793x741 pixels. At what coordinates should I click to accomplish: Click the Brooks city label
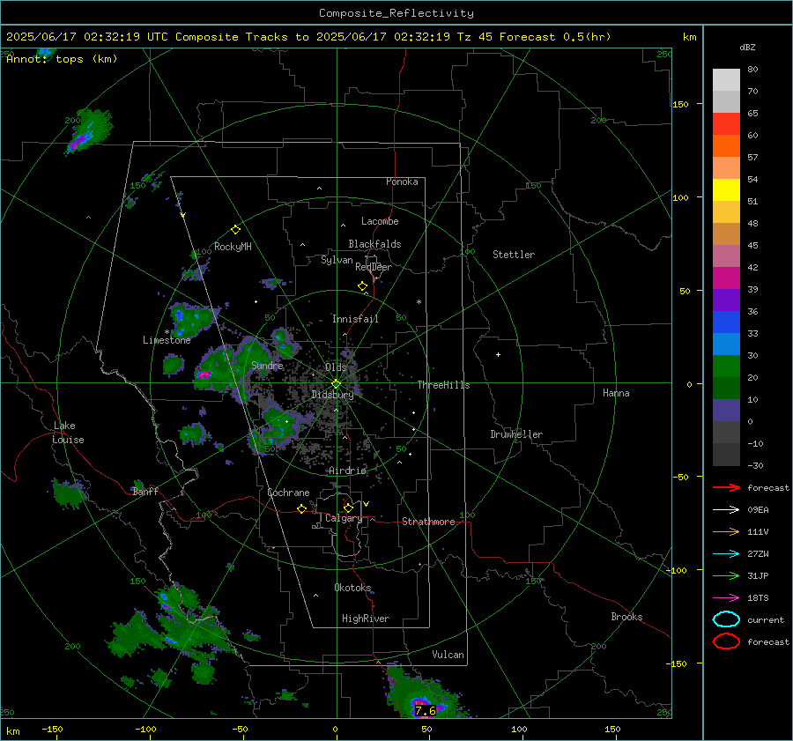(x=626, y=617)
